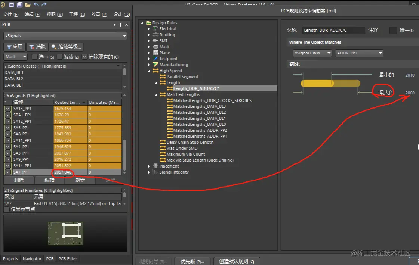This screenshot has width=419, height=265.
Task: Click the Manufacturing rules category icon
Action: 155,64
